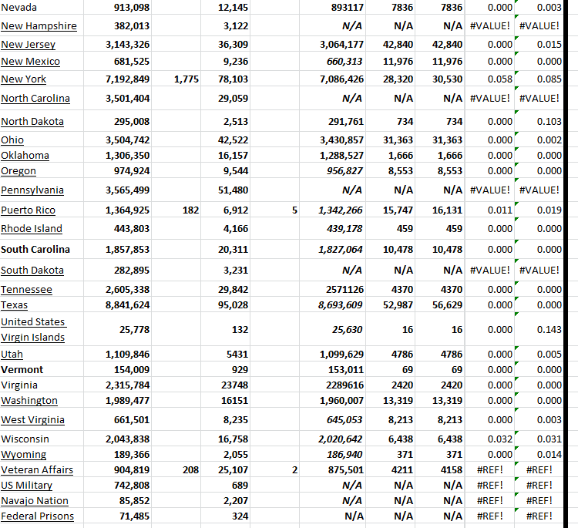The image size is (578, 528).
Task: Select the 875,501 cell
Action: tap(333, 469)
